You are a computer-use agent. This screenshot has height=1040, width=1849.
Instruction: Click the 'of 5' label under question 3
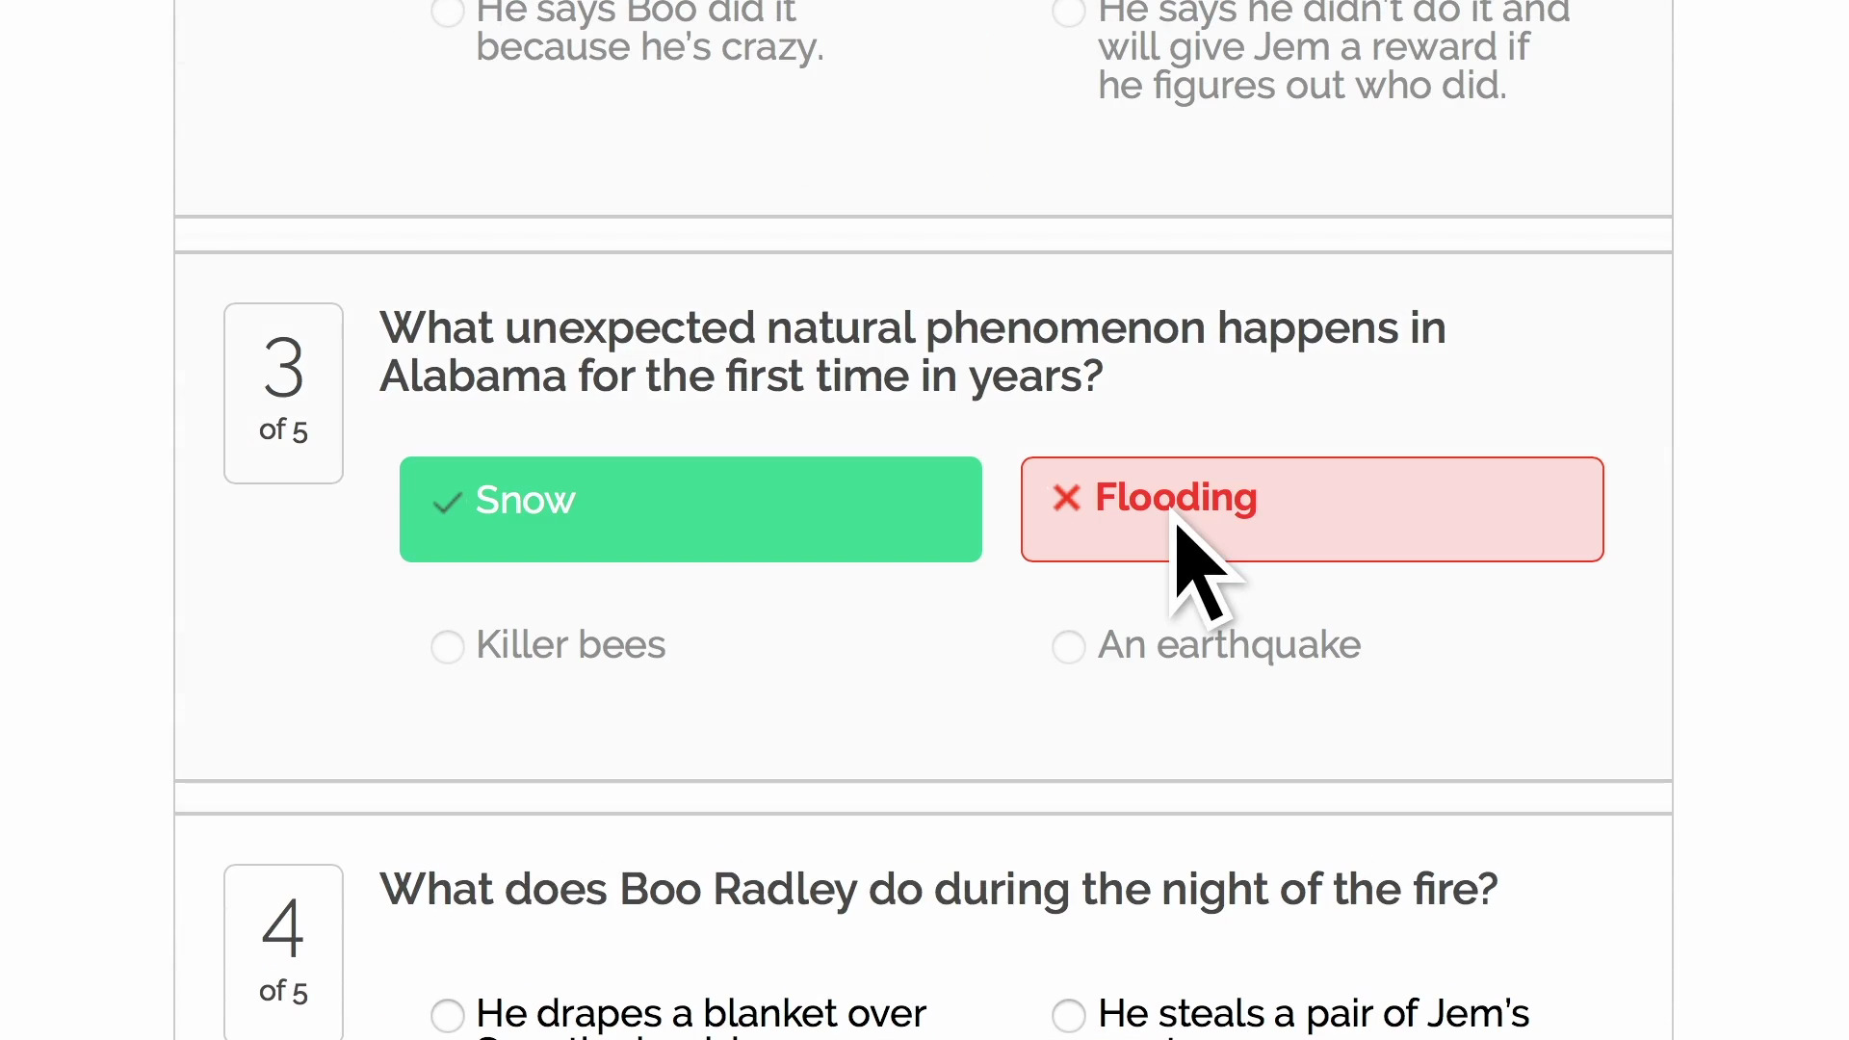pos(283,429)
